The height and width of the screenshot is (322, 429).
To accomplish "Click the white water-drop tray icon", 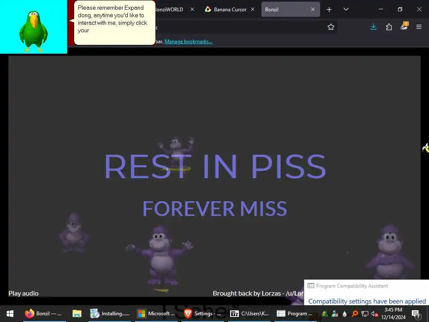I will 344,314.
